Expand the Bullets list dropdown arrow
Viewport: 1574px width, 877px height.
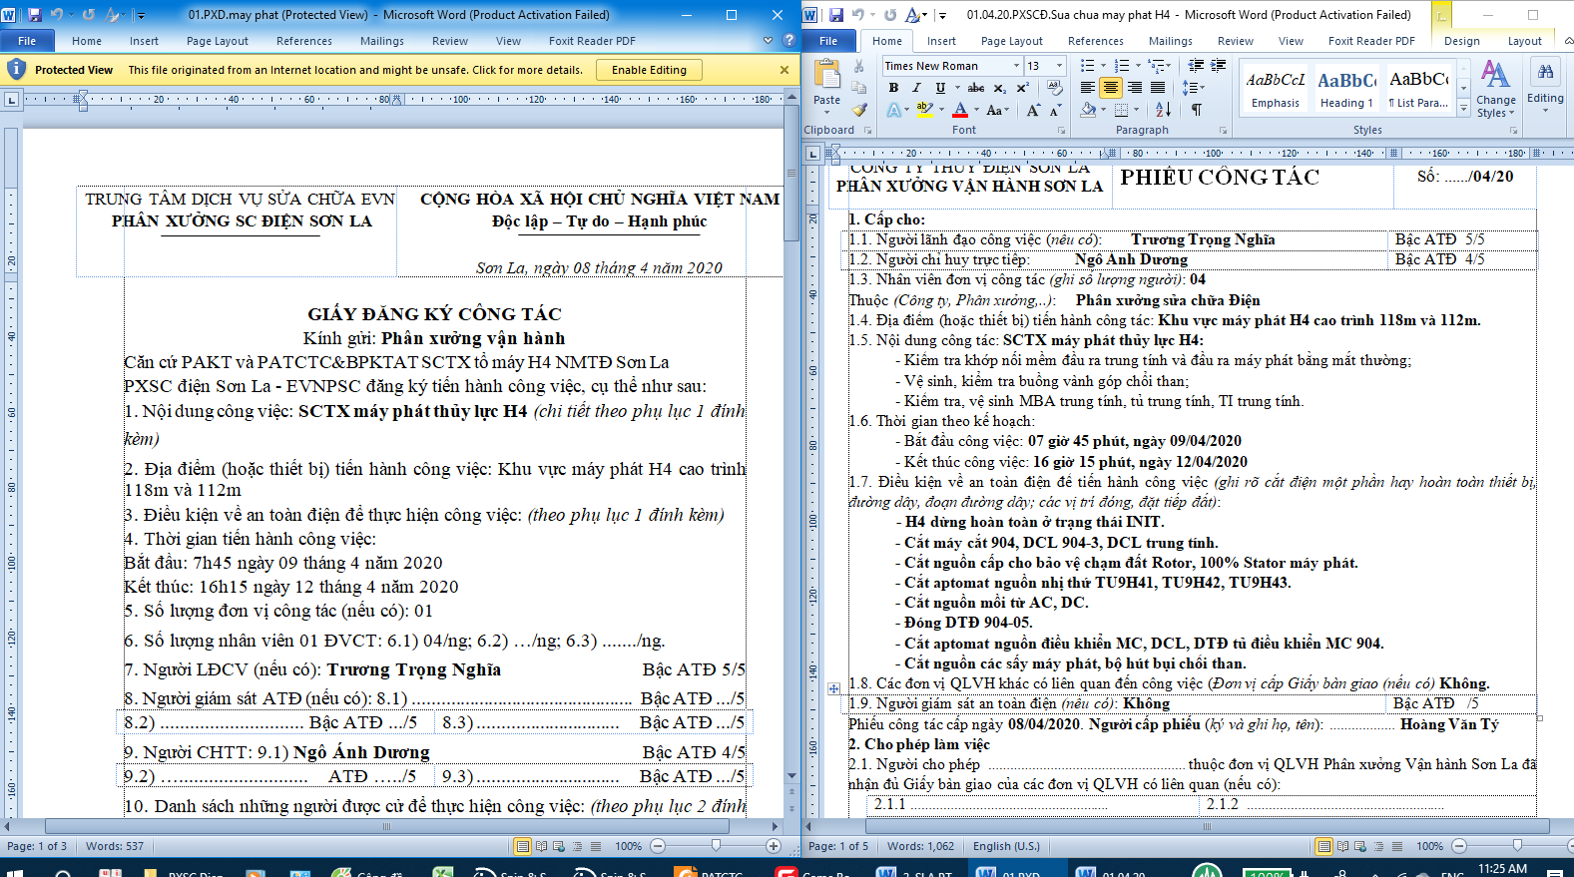click(1102, 66)
